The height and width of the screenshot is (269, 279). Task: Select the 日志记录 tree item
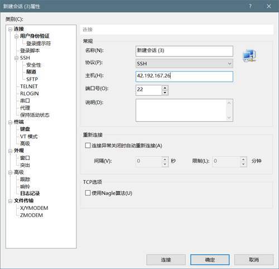(x=30, y=194)
